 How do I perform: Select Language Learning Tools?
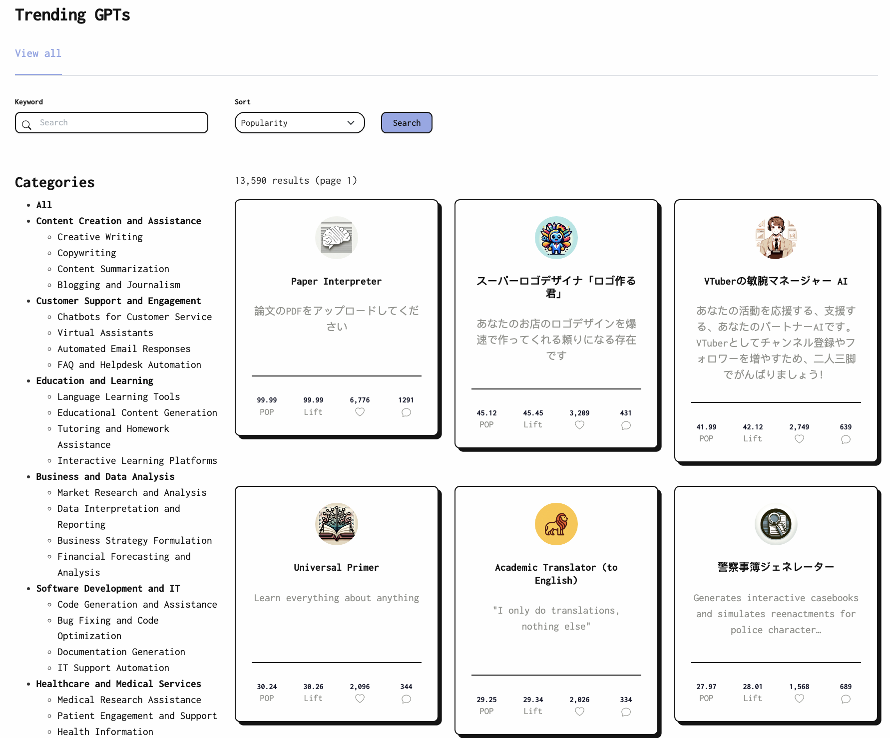(118, 396)
